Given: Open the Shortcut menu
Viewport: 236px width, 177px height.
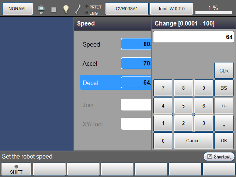Looking at the screenshot, I should pos(219,157).
